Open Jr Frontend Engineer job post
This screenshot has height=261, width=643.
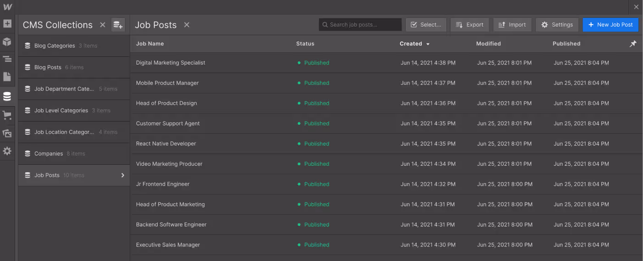pyautogui.click(x=163, y=184)
